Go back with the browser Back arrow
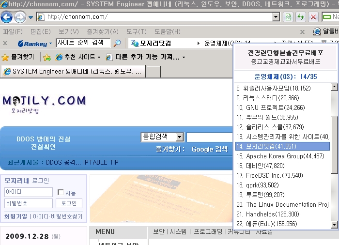Screen dimensions: 339x245 pyautogui.click(x=6, y=17)
